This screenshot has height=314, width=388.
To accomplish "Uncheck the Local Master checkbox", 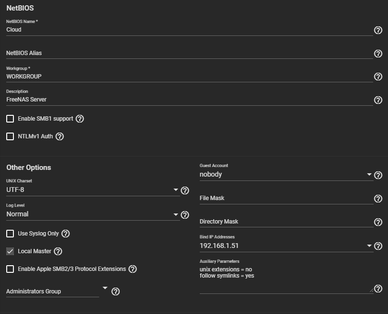I will pyautogui.click(x=10, y=251).
